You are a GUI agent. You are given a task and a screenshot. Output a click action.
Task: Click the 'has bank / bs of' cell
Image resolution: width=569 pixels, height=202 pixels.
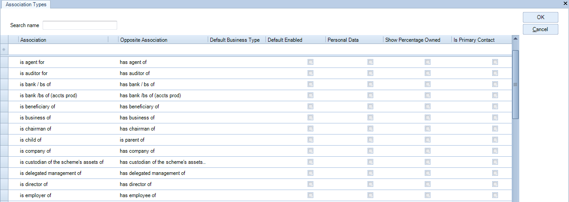coord(163,84)
